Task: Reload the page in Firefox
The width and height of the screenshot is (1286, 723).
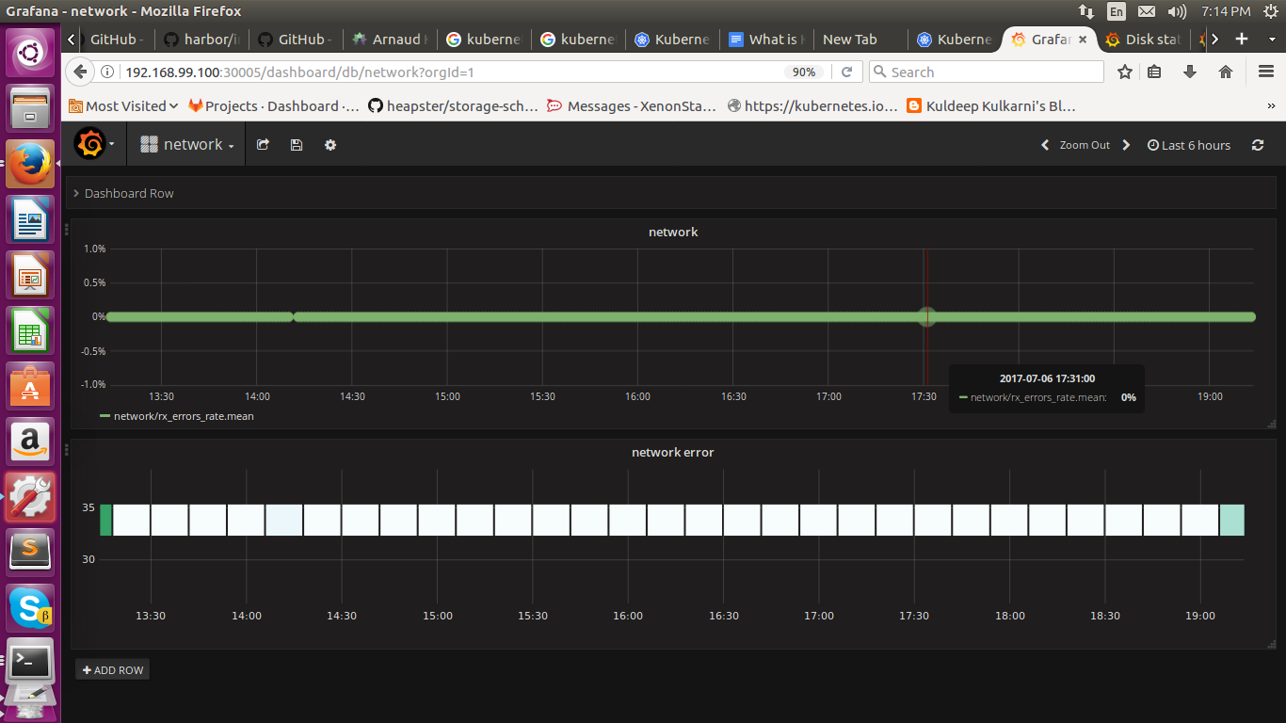Action: click(x=846, y=72)
